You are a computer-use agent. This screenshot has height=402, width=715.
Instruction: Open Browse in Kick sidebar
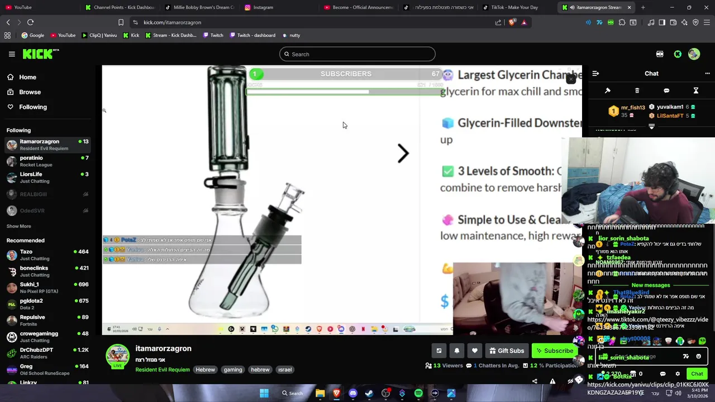(24, 92)
